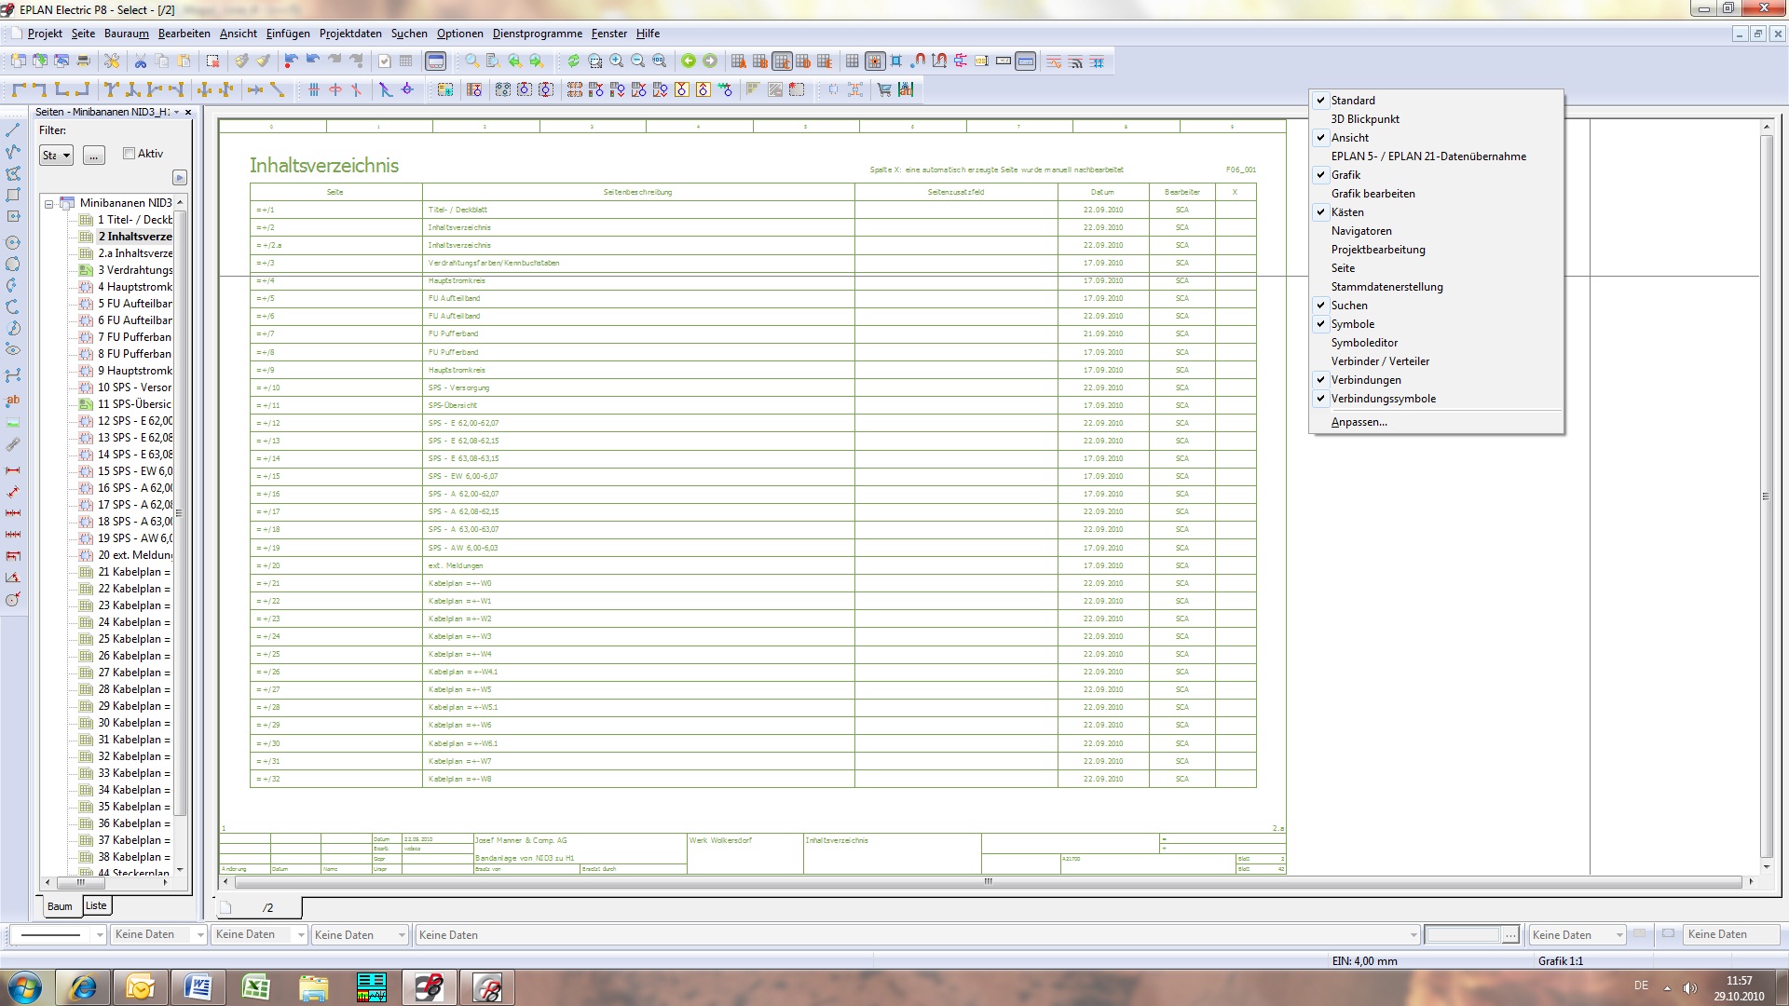Image resolution: width=1789 pixels, height=1006 pixels.
Task: Select grid E icon
Action: (825, 61)
